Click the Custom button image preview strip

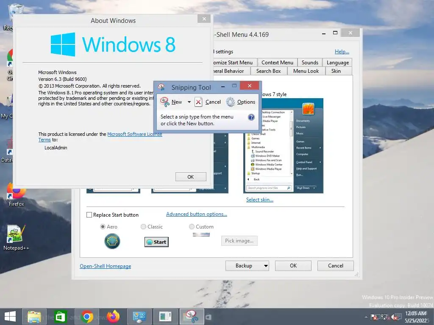201,234
